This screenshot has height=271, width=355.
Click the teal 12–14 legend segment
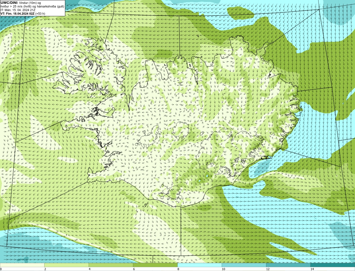coord(288,265)
